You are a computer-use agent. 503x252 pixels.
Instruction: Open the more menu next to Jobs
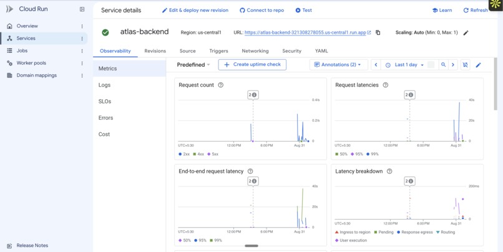click(x=82, y=51)
